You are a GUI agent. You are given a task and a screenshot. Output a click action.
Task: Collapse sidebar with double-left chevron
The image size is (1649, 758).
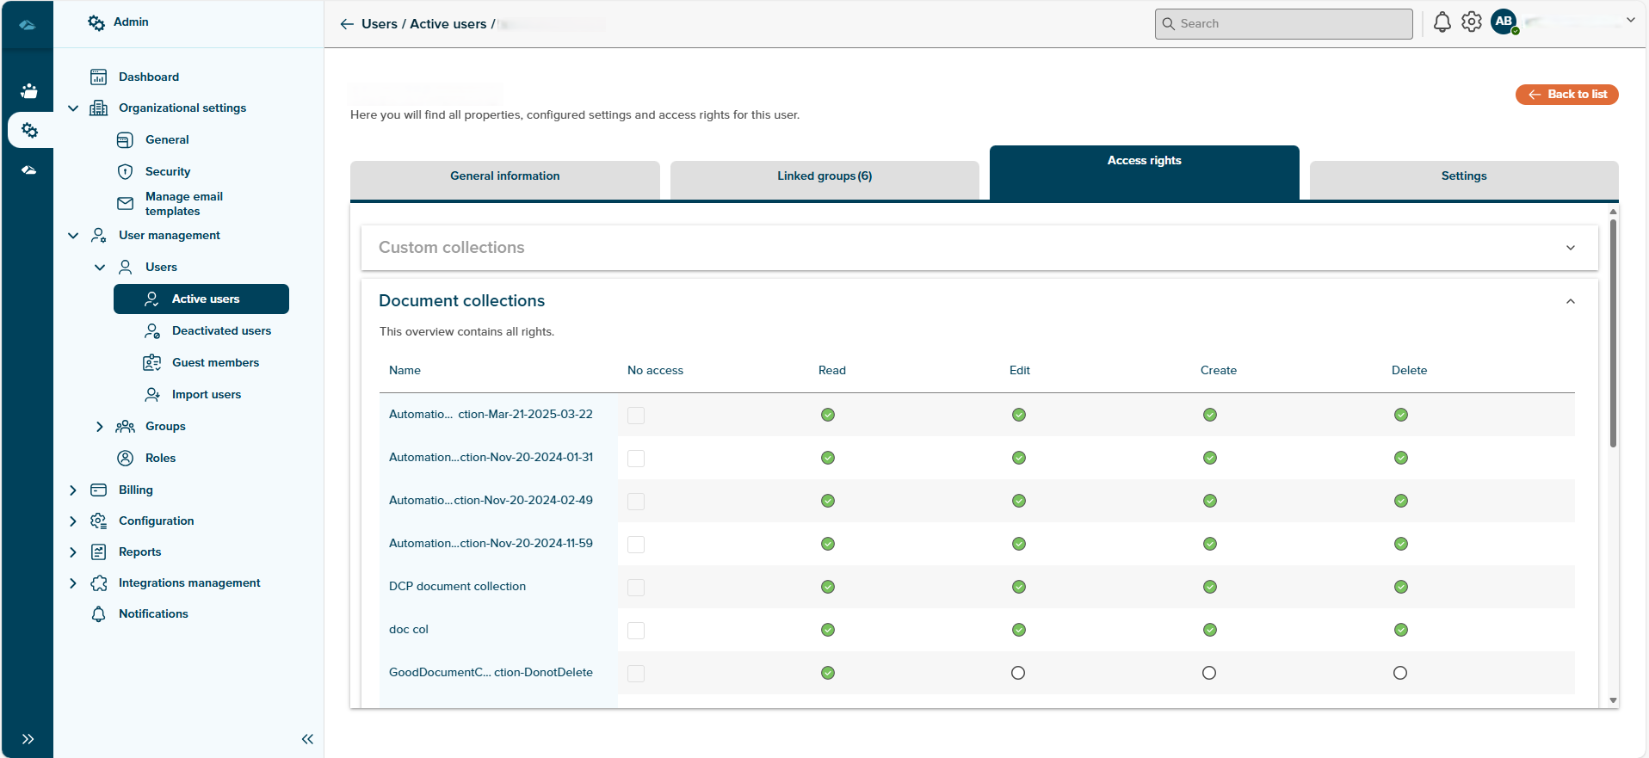307,739
